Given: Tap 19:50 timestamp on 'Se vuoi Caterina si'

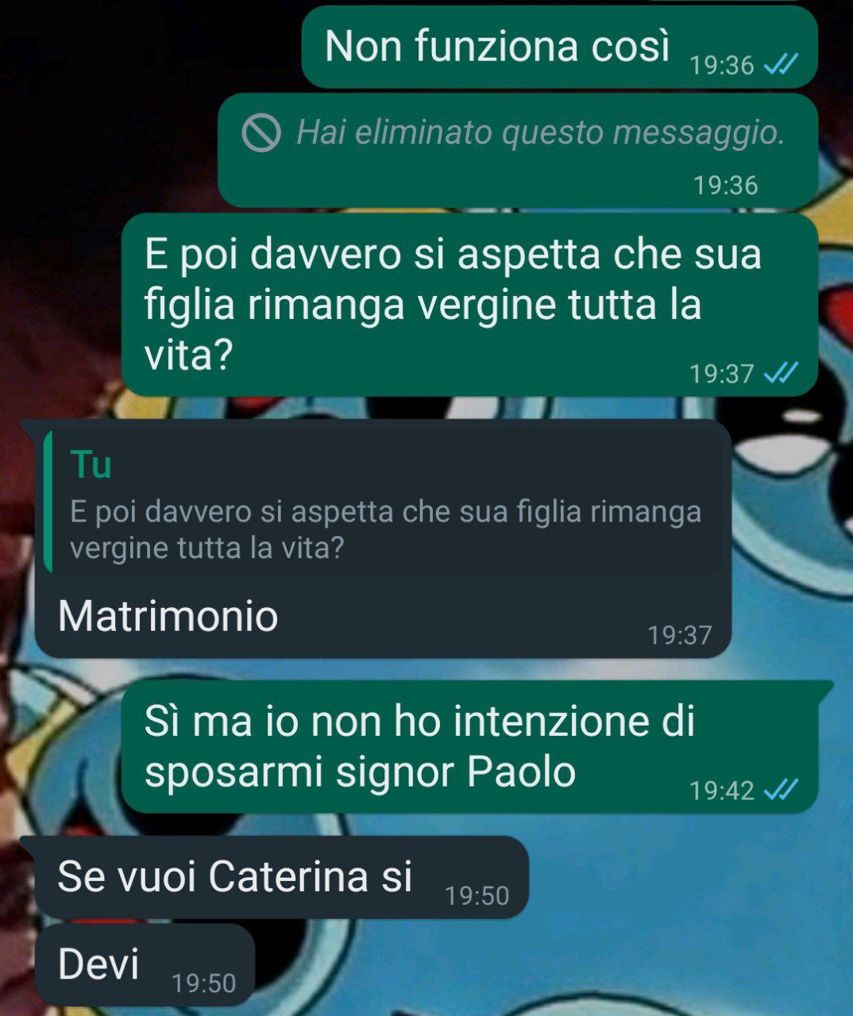Looking at the screenshot, I should 477,895.
